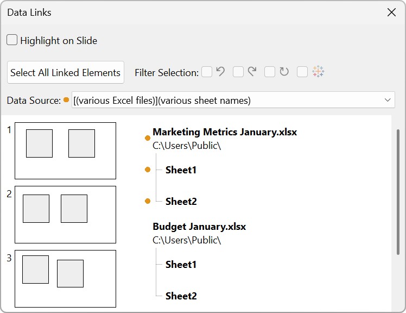Click the orange dot next to Data Source
This screenshot has height=313, width=406.
(x=66, y=100)
